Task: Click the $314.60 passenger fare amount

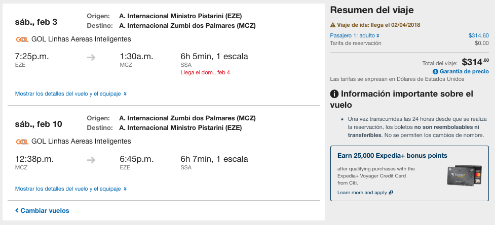Action: click(479, 35)
